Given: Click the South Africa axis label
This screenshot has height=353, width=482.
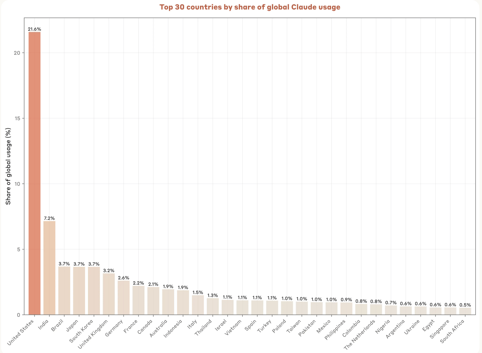Looking at the screenshot, I should [x=452, y=332].
